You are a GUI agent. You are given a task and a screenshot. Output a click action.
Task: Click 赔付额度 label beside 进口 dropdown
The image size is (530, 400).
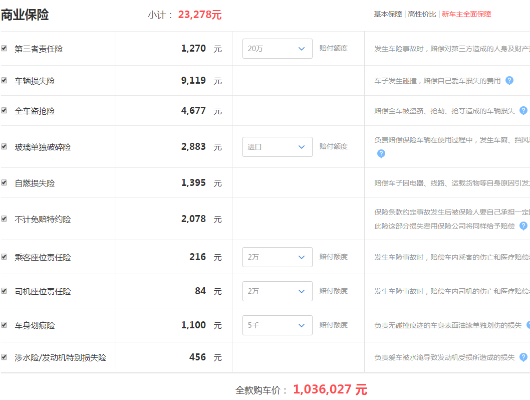333,146
